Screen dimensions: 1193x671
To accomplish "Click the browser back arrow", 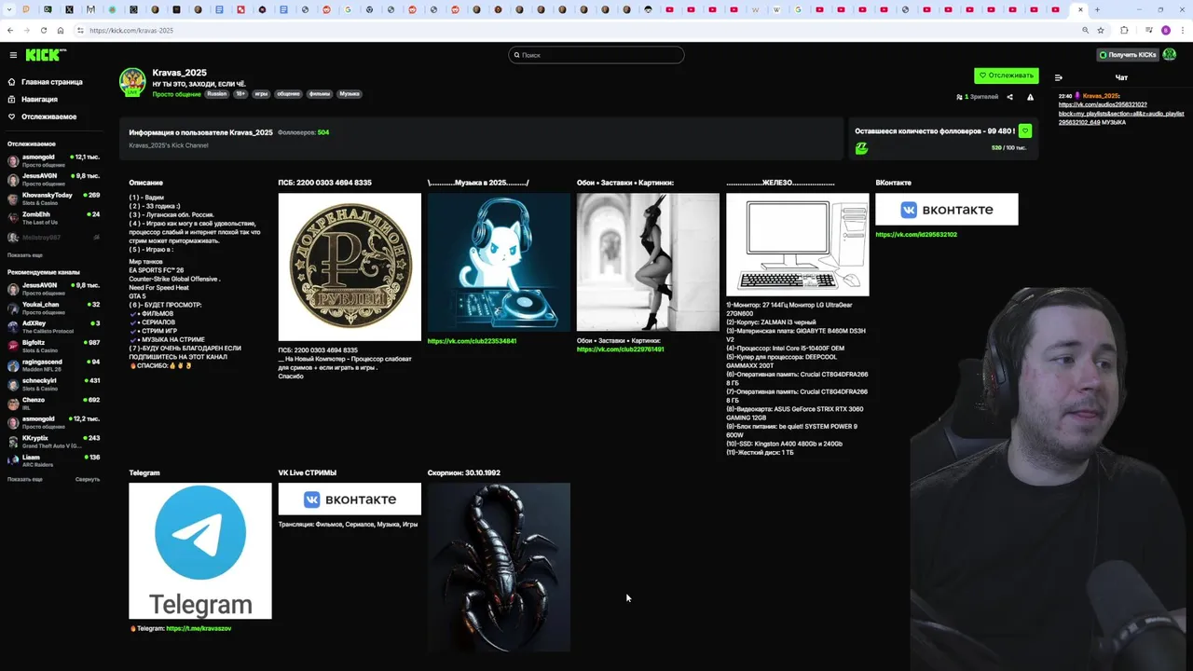I will [10, 30].
